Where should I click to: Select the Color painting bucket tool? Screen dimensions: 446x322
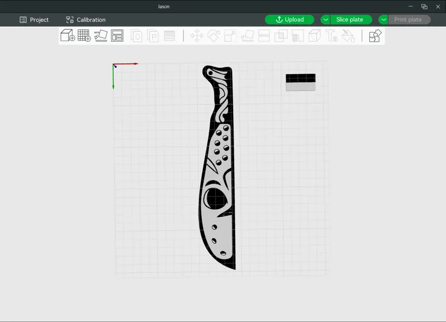348,36
